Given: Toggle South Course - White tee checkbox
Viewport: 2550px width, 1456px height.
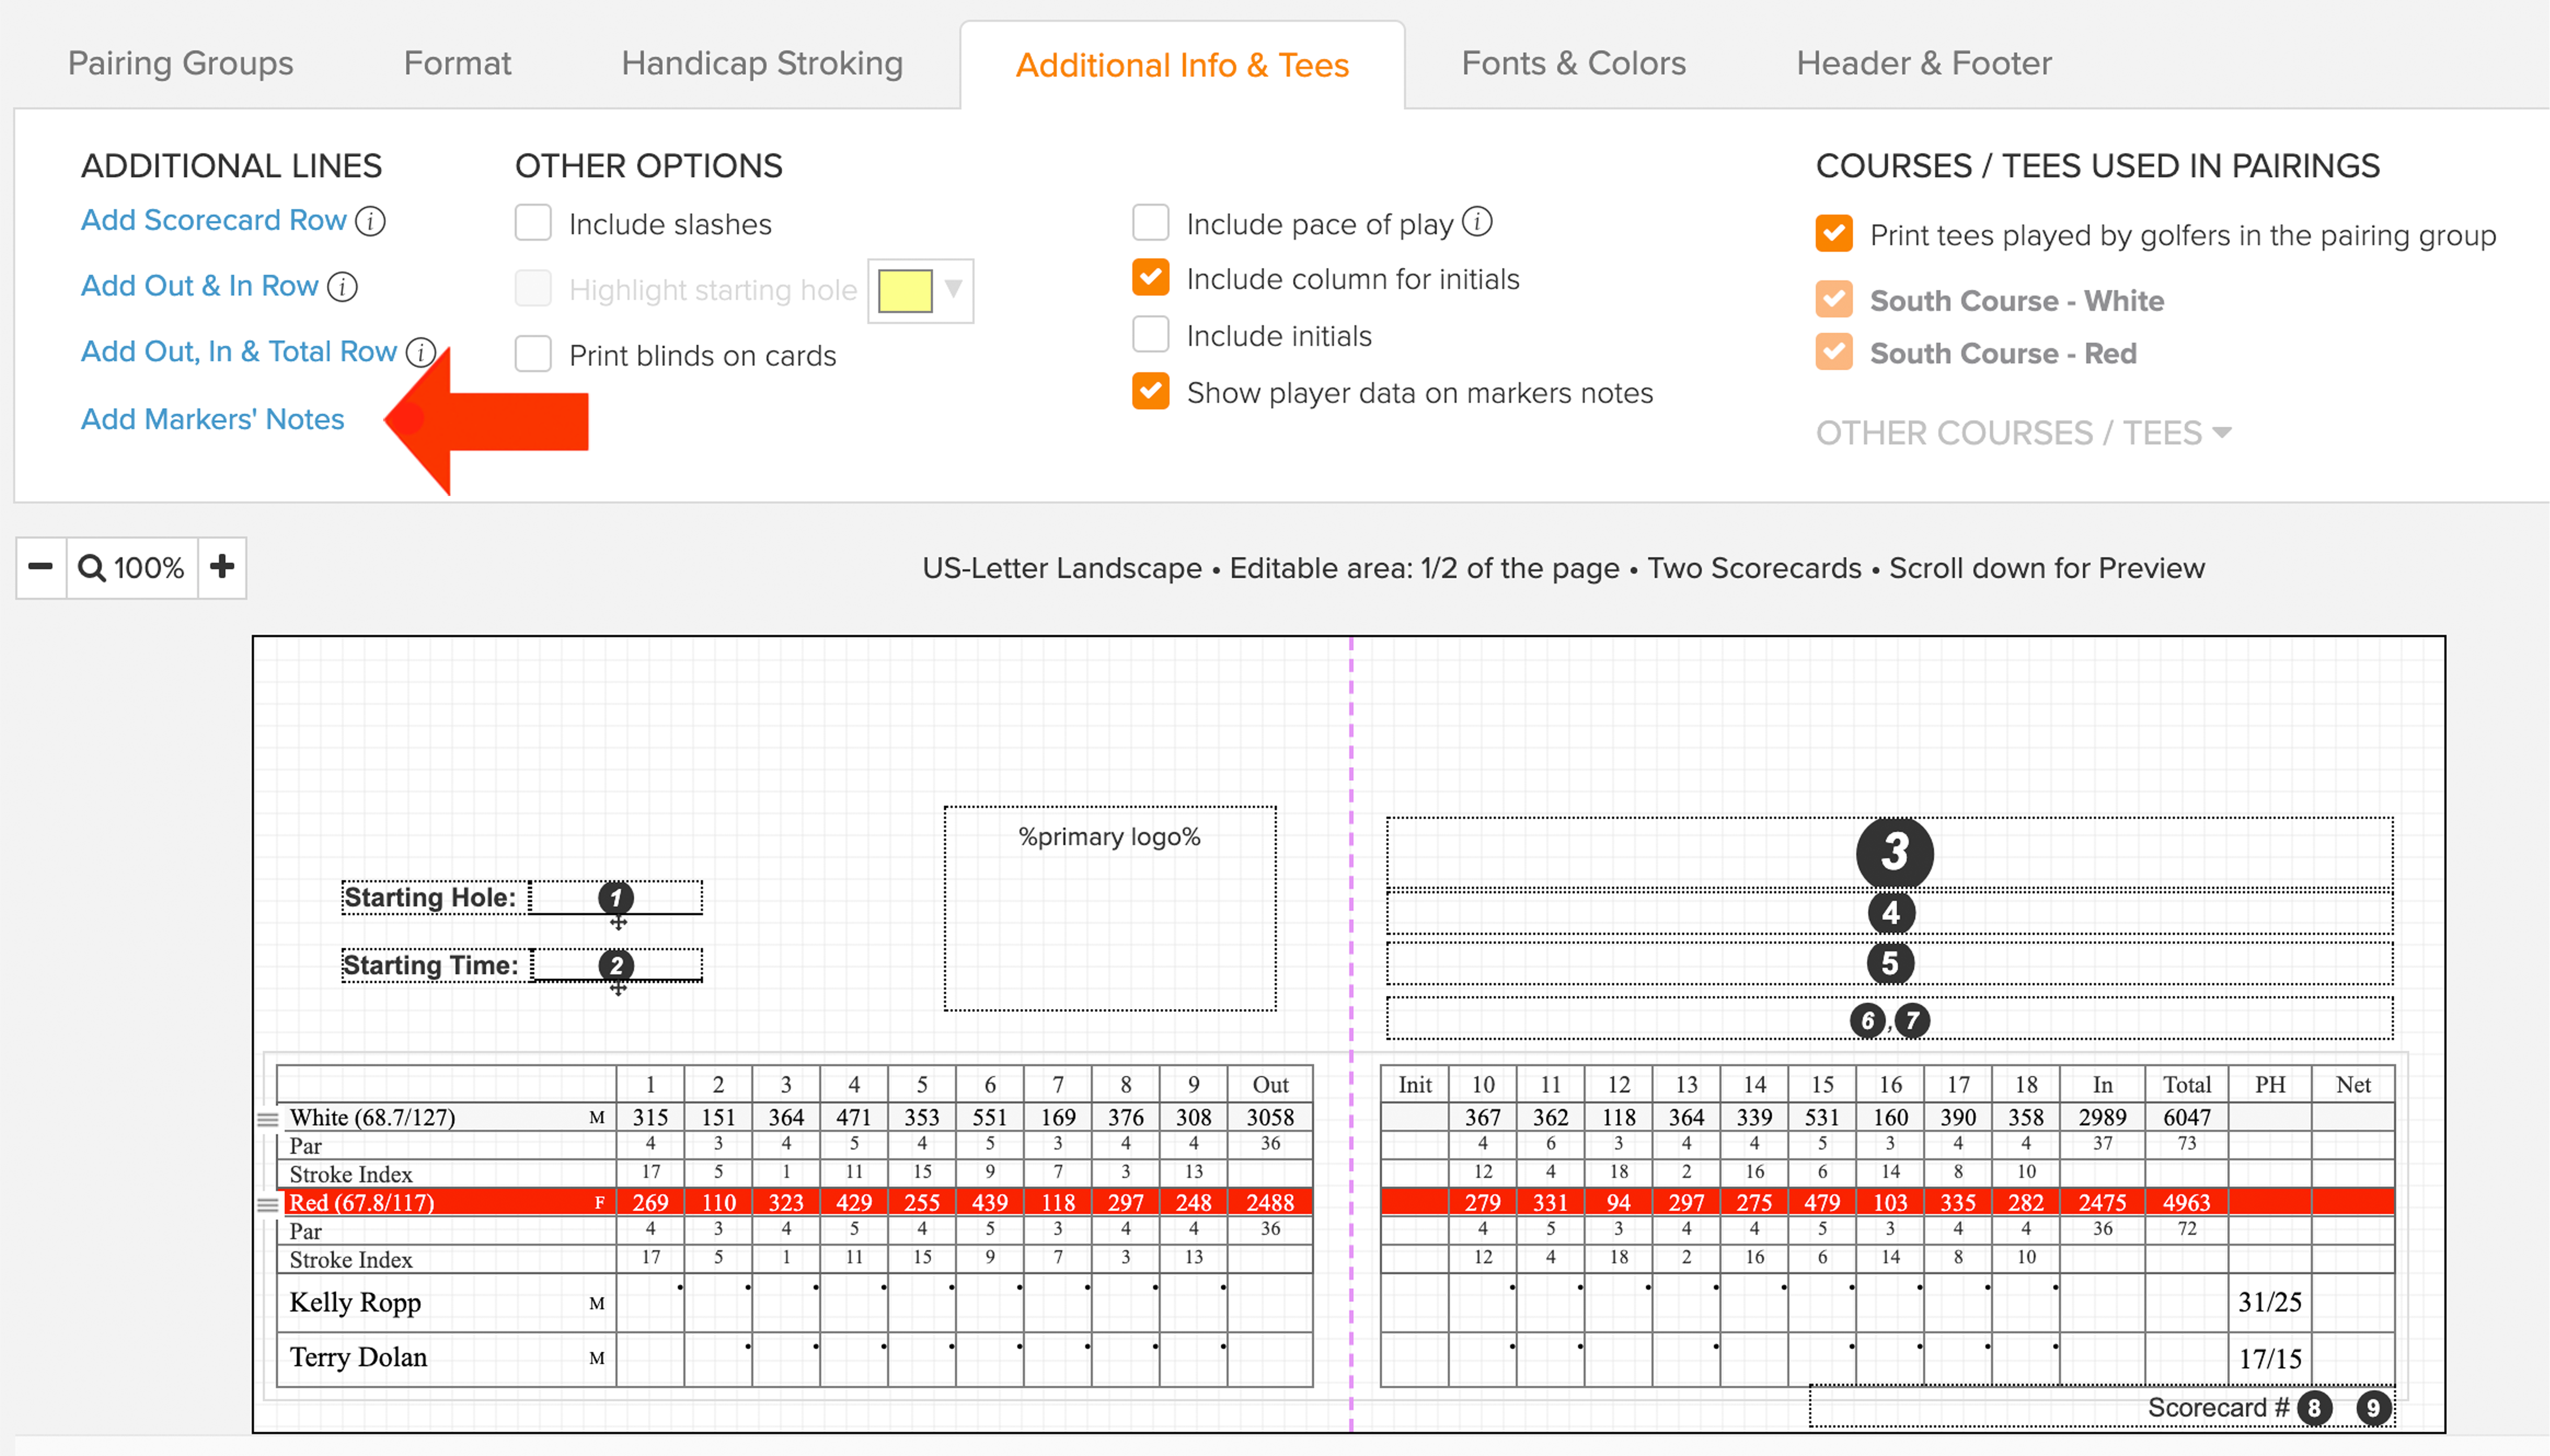Looking at the screenshot, I should click(1834, 300).
